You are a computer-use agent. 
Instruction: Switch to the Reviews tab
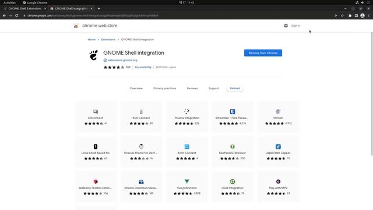pyautogui.click(x=192, y=88)
